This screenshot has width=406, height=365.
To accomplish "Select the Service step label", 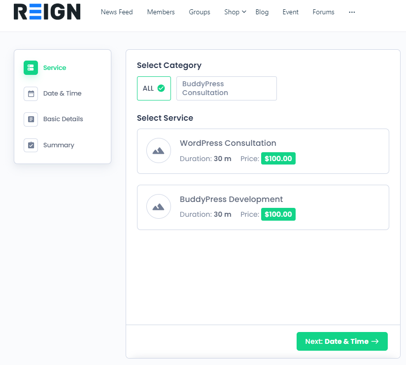I will click(x=55, y=67).
